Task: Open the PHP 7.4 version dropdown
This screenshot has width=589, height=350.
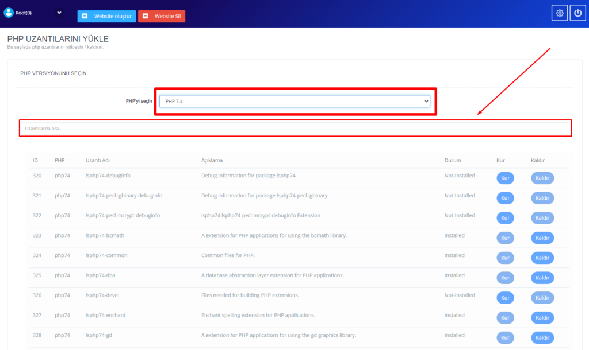Action: 294,101
